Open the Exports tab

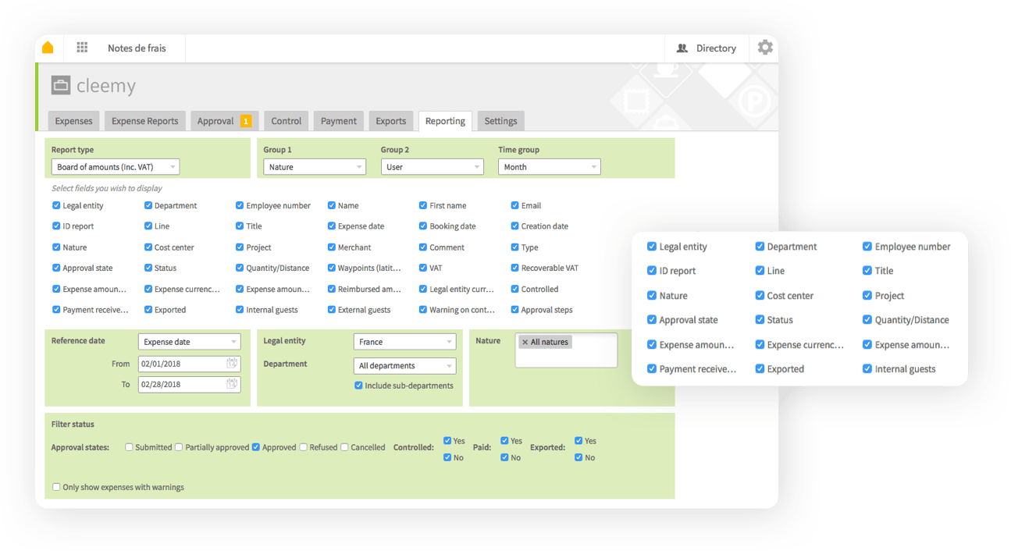[391, 121]
